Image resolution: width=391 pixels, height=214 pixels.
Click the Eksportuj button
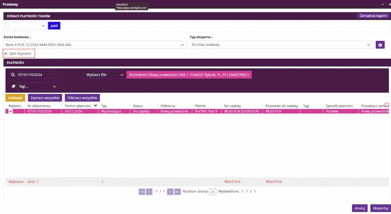380,208
